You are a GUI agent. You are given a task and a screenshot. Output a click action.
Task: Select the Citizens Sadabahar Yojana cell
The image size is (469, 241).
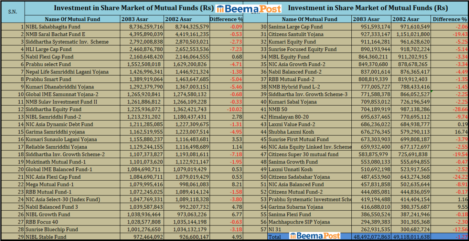click(x=309, y=177)
